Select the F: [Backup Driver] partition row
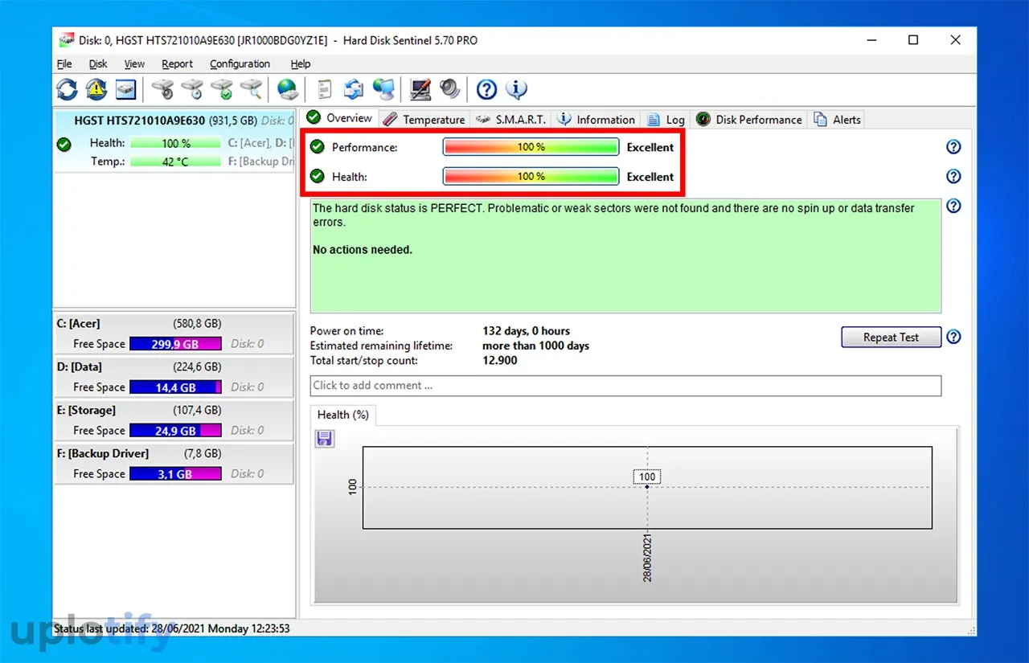 pyautogui.click(x=174, y=464)
